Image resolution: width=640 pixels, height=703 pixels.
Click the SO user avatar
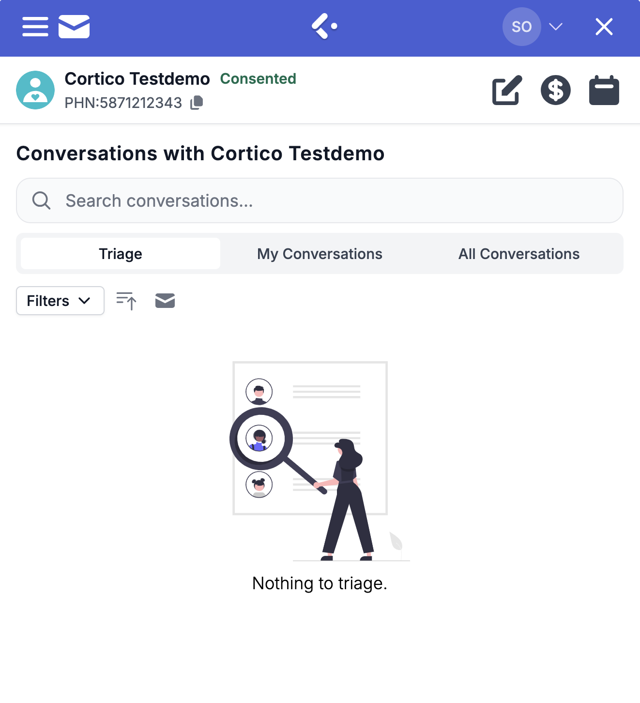[521, 27]
